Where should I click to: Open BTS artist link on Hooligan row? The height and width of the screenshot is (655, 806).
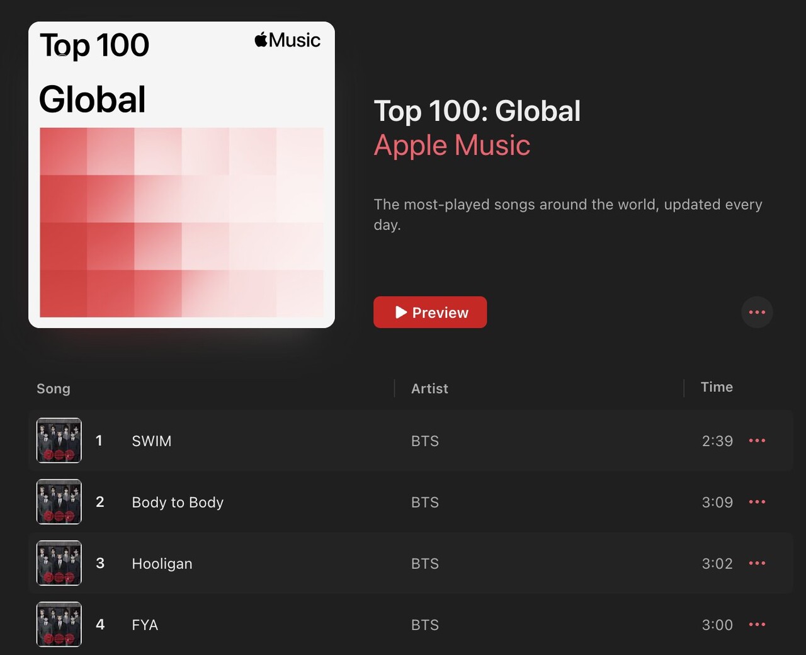425,564
